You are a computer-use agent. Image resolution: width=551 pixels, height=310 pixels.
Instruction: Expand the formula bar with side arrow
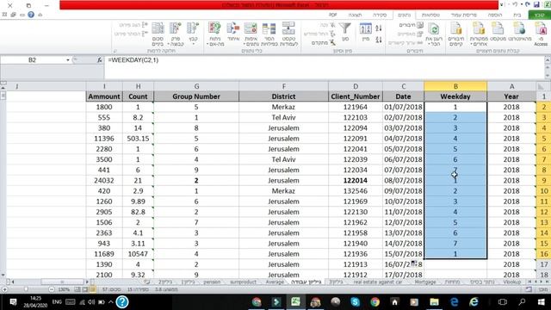[x=548, y=60]
